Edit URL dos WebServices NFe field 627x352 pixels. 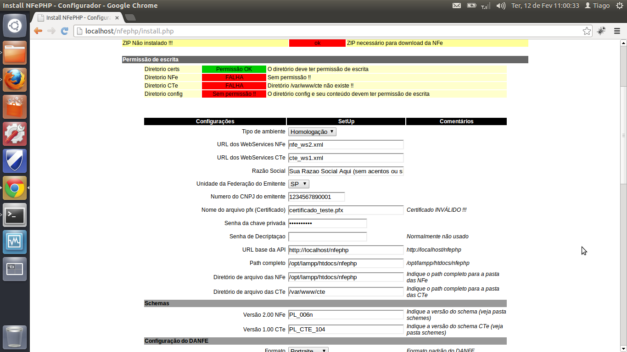[x=346, y=145]
